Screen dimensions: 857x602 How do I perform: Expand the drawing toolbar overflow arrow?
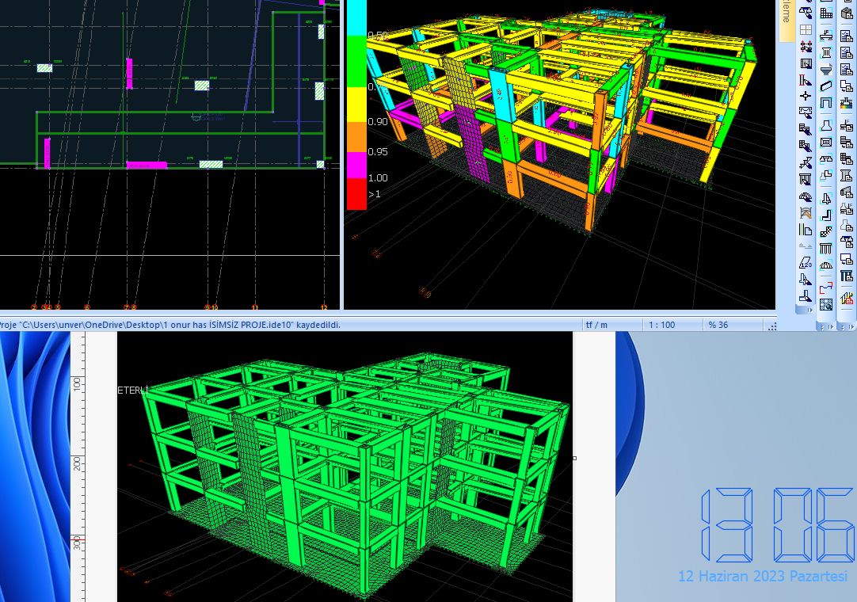click(x=810, y=310)
